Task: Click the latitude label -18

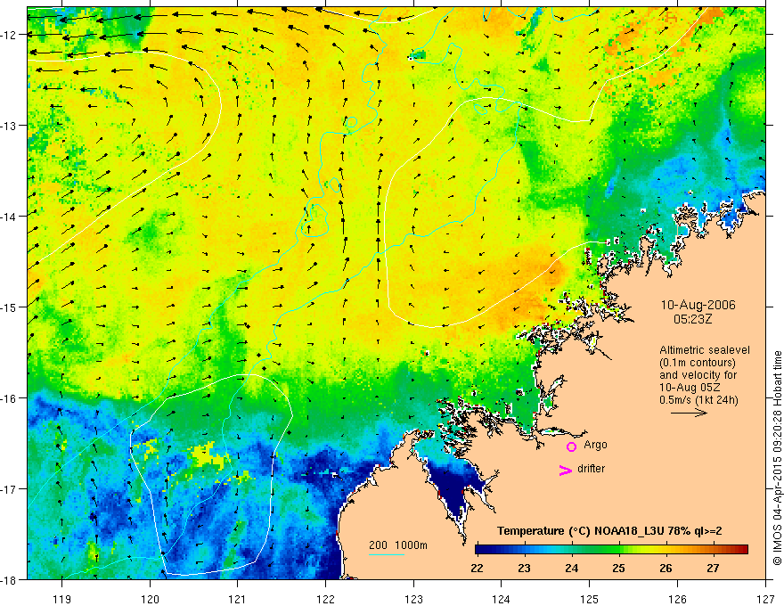Action: point(9,579)
